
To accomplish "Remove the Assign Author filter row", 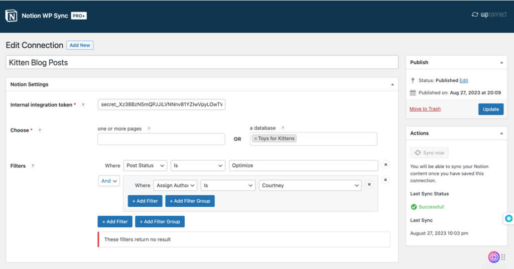I will click(369, 185).
